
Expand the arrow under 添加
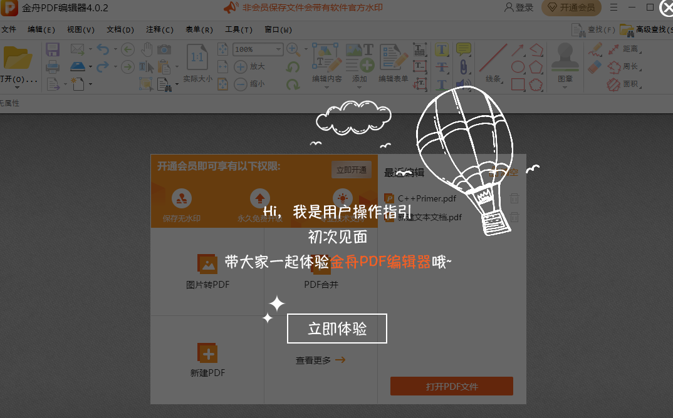(359, 88)
